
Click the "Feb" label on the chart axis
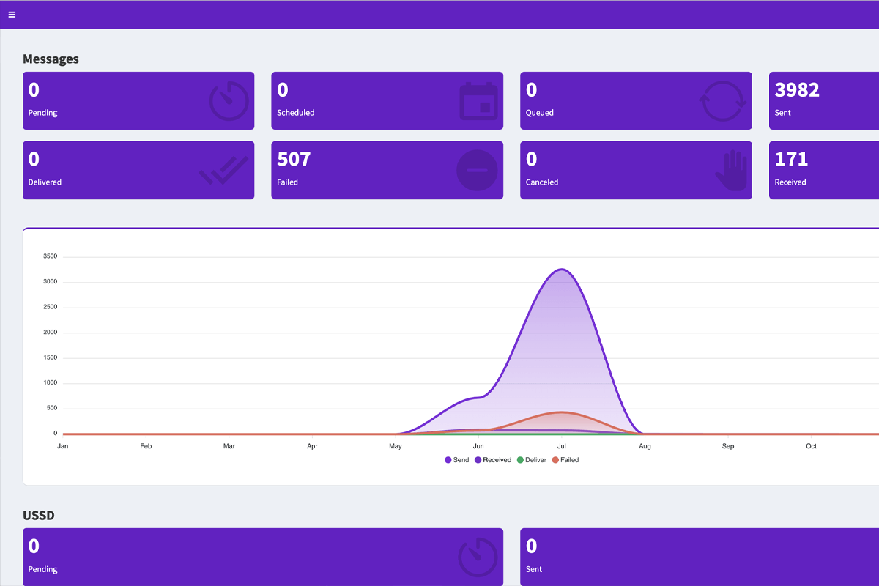[x=146, y=446]
